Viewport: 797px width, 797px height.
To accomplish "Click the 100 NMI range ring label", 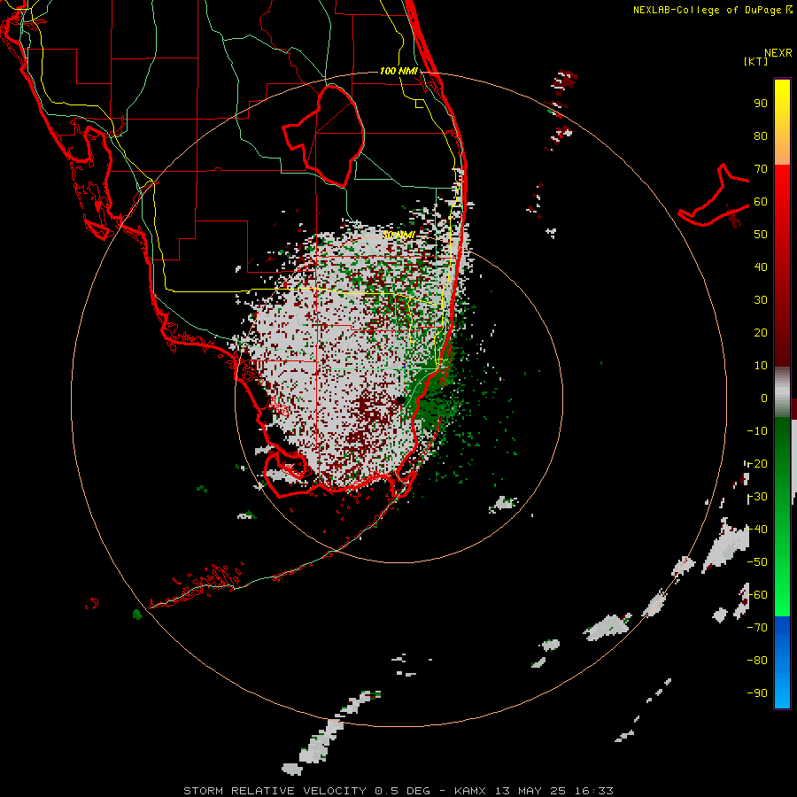I will tap(398, 71).
